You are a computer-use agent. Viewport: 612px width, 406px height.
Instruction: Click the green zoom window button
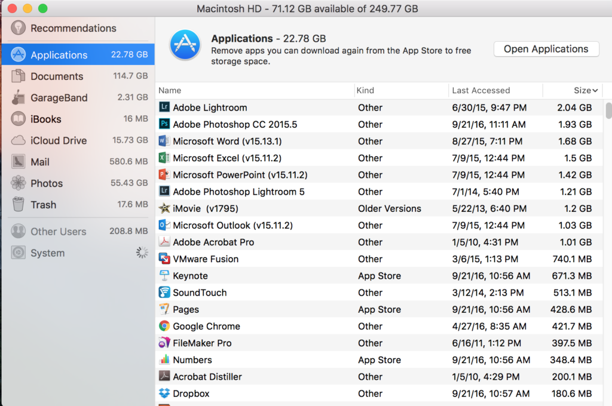click(42, 8)
